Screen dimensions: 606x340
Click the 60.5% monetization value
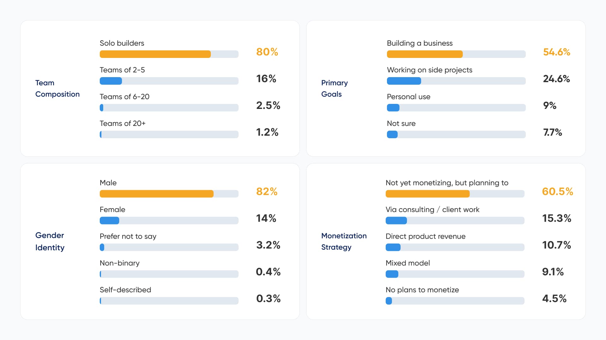557,191
